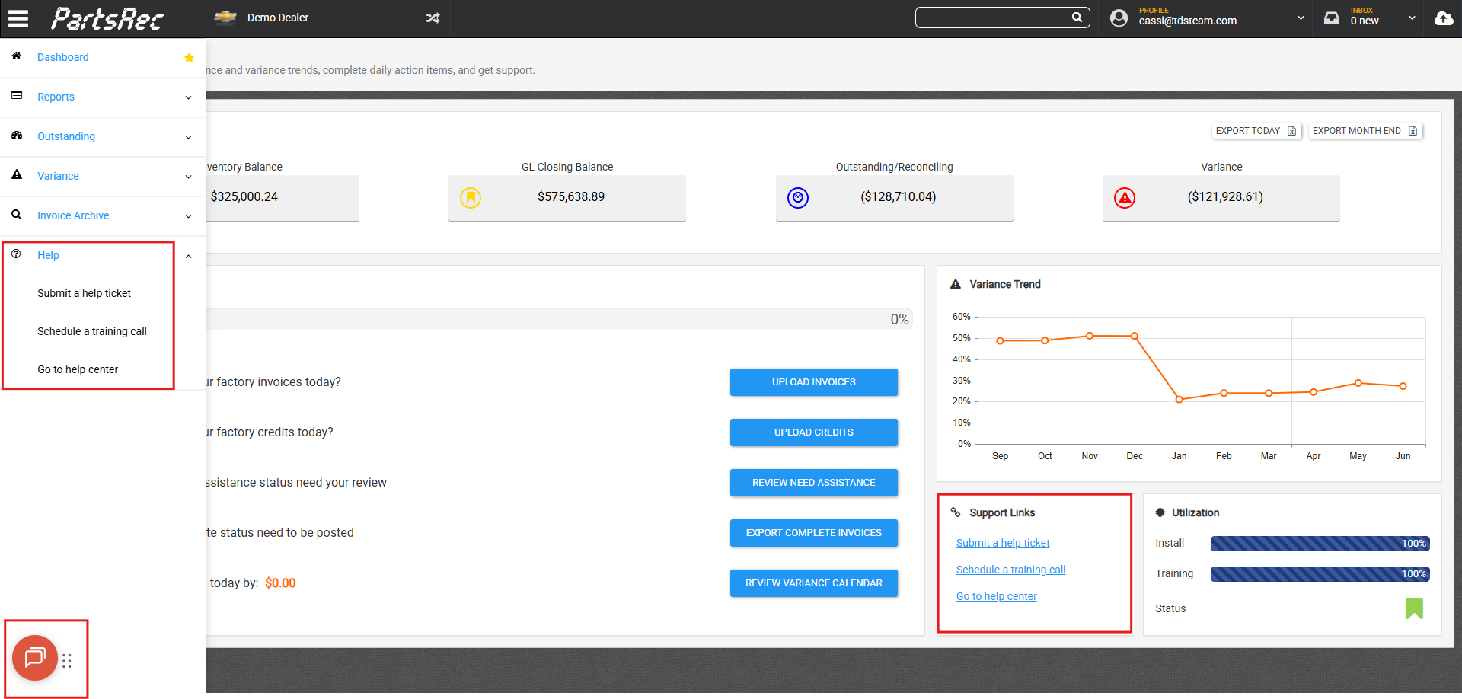Click the ($121,928.61) Variance value

1225,196
